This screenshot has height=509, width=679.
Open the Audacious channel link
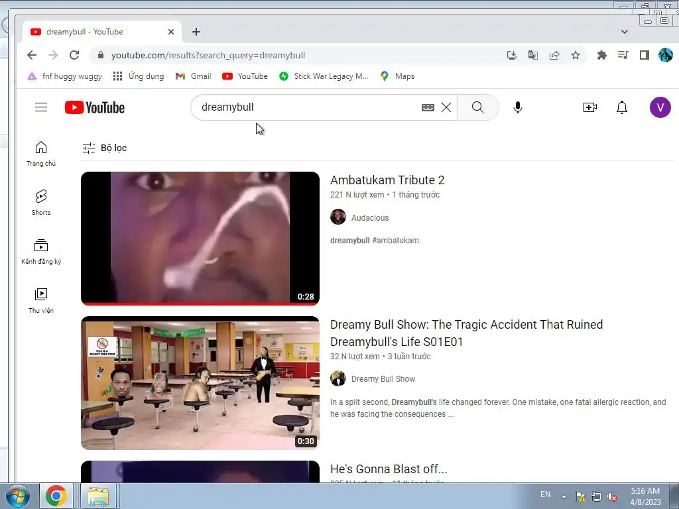coord(370,217)
